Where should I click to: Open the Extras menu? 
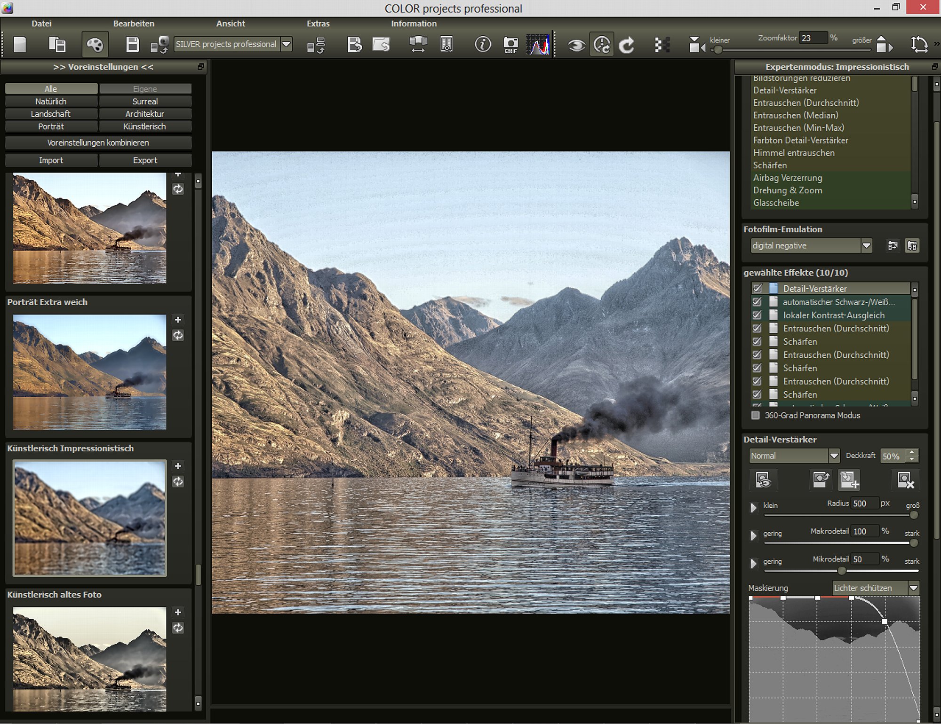pyautogui.click(x=318, y=24)
